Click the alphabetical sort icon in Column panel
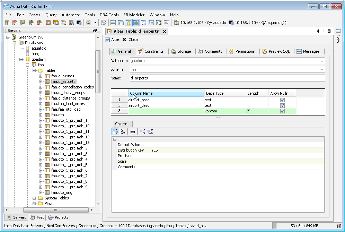The width and height of the screenshot is (345, 232). [123, 131]
